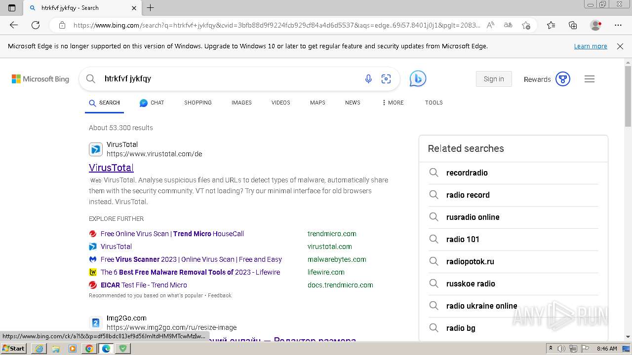632x355 pixels.
Task: Open Microsoft Rewards
Action: point(547,79)
